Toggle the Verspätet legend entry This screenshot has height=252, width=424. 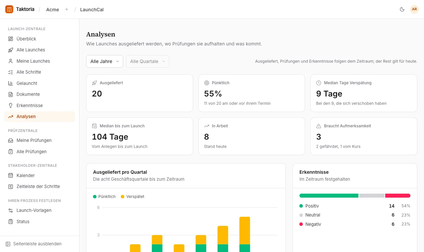[132, 197]
